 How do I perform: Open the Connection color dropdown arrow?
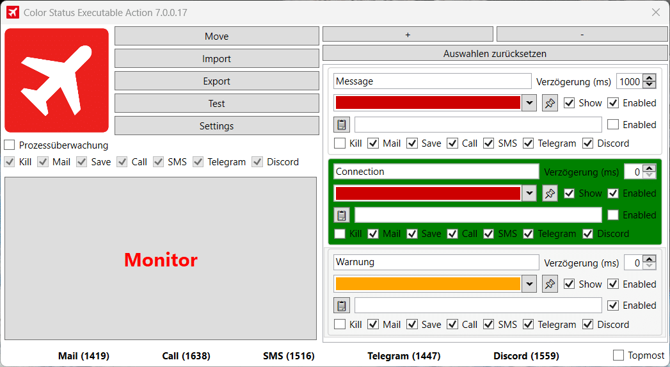(x=529, y=193)
